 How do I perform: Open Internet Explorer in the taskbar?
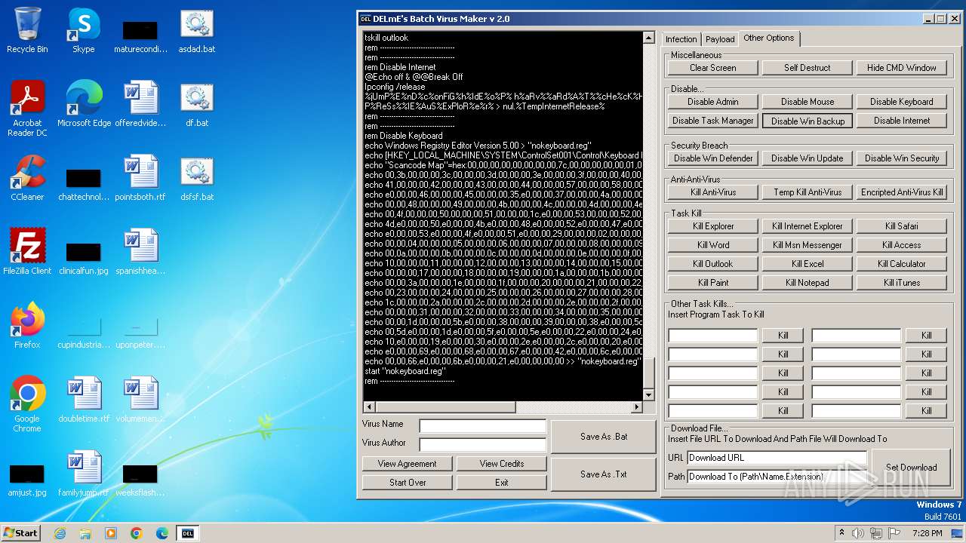pyautogui.click(x=60, y=533)
